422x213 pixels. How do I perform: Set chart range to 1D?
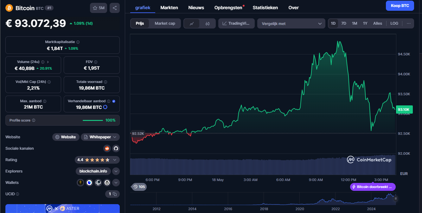tap(333, 23)
